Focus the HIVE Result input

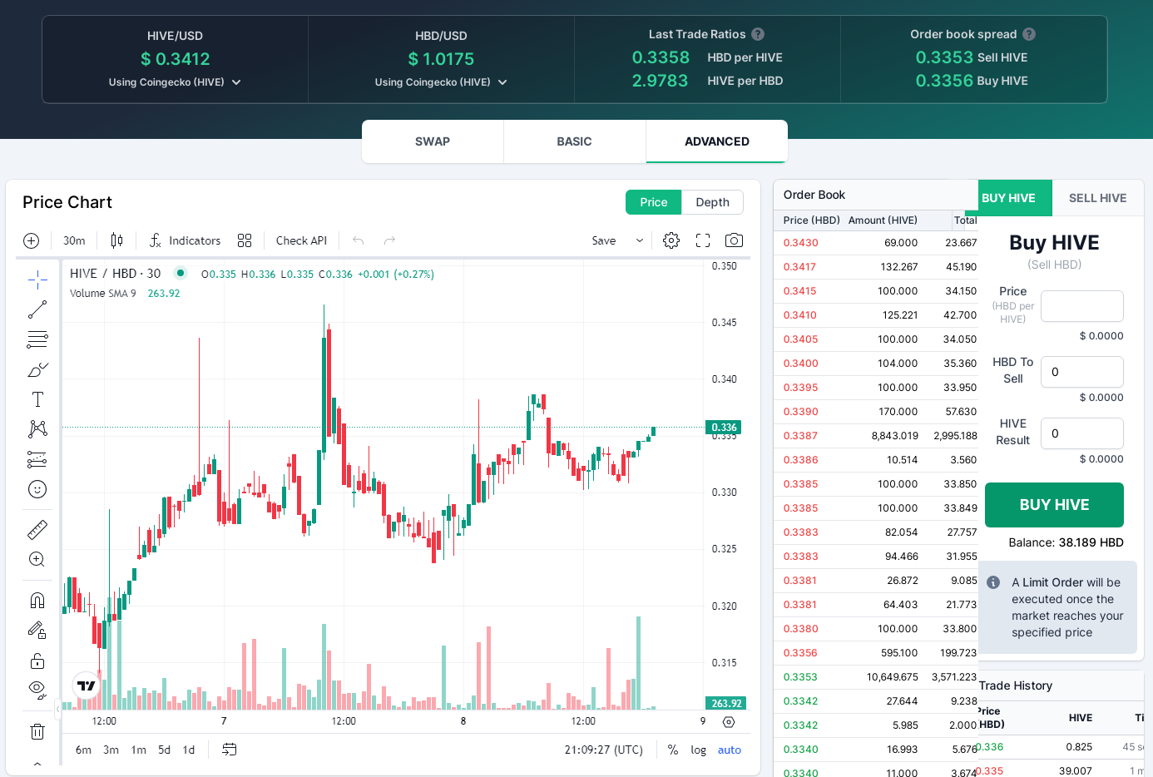click(1082, 433)
